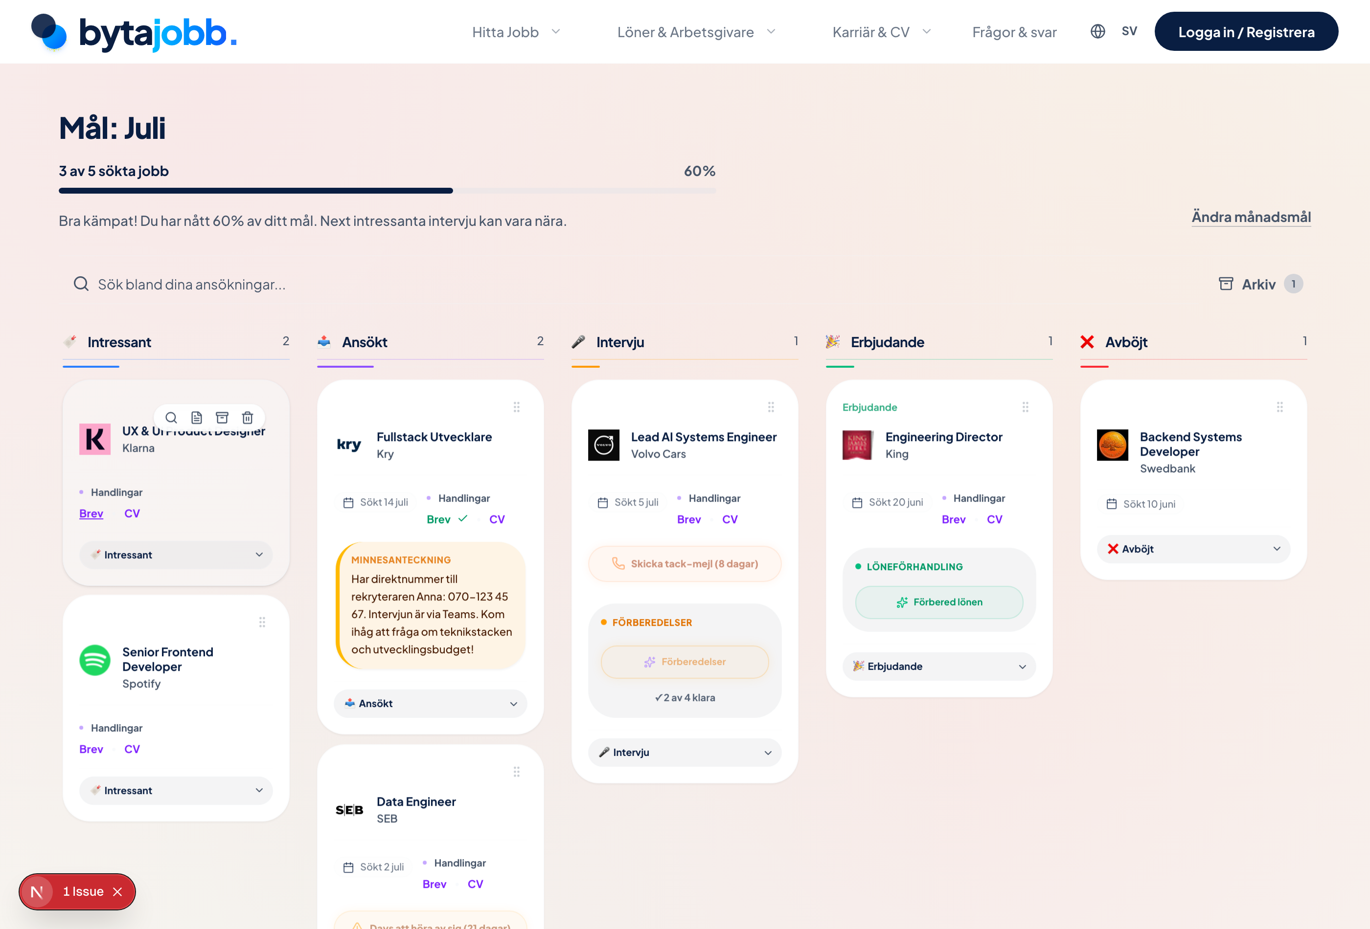
Task: Click the '60%' progress percentage
Action: click(700, 171)
